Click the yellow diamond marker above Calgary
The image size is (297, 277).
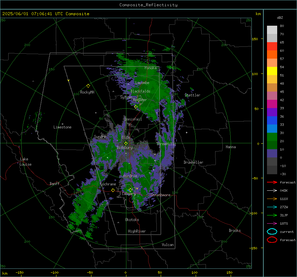pos(130,190)
